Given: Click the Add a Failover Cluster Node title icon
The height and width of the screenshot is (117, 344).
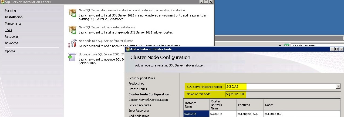Looking at the screenshot, I should point(128,49).
